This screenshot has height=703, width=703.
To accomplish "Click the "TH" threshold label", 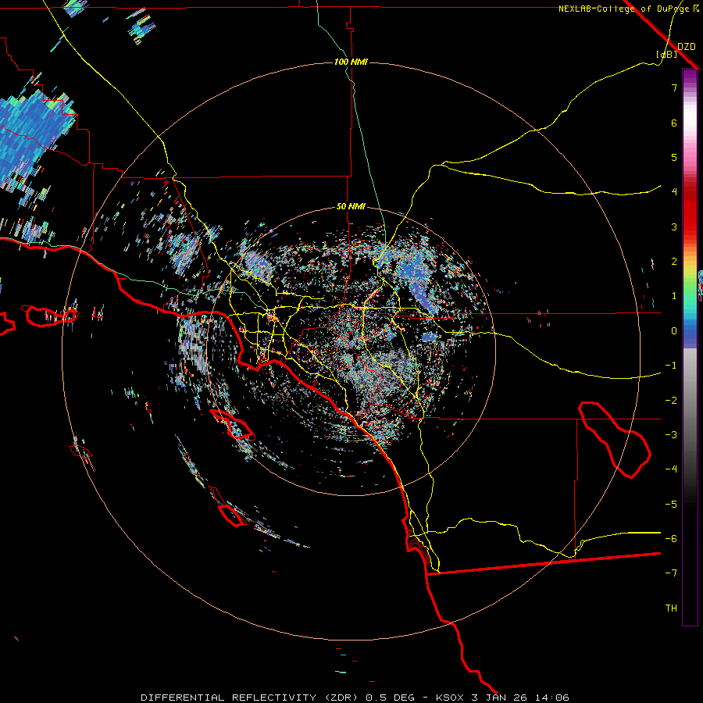I will pos(671,608).
